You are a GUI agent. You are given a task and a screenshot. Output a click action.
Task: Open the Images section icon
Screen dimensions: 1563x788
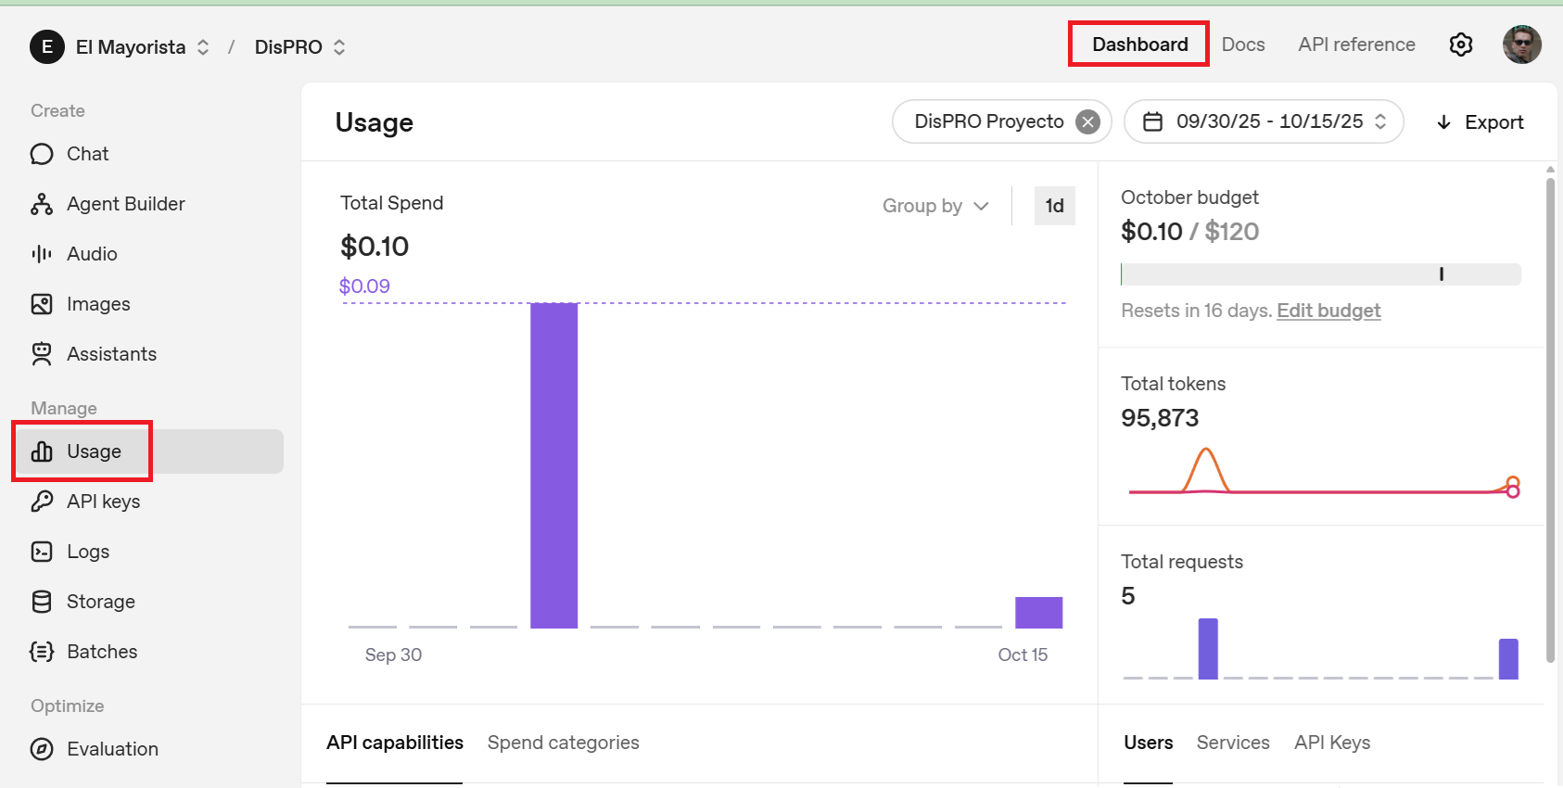tap(42, 304)
